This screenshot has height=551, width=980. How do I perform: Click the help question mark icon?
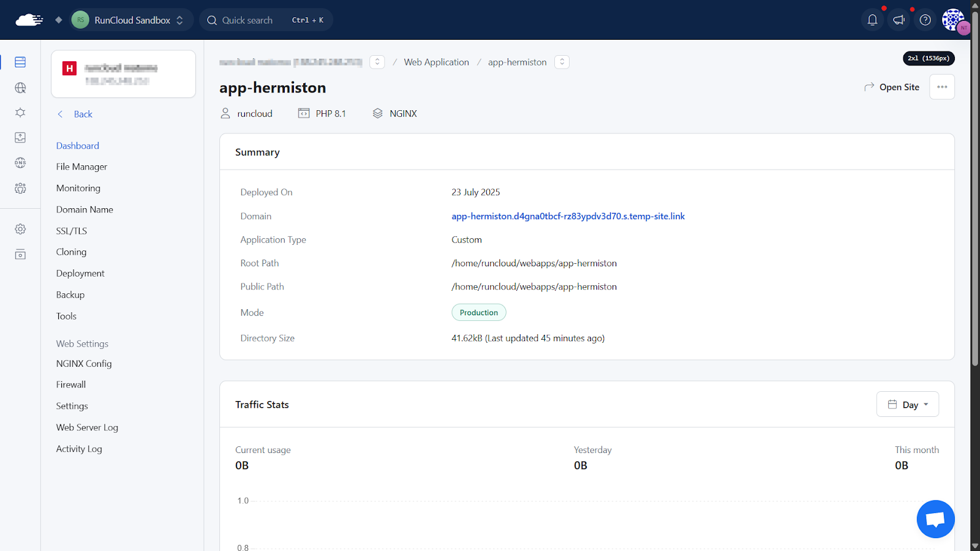click(925, 20)
